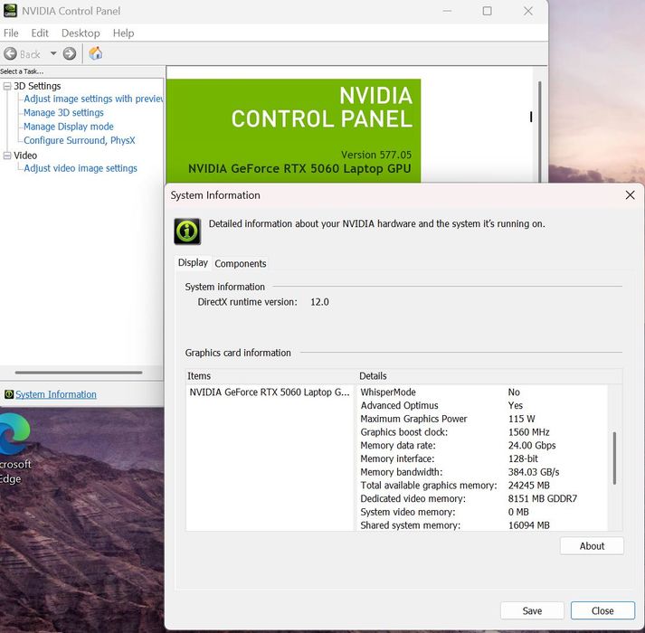Click the Memory interface row
Viewport: 645px width, 633px height.
[x=483, y=458]
